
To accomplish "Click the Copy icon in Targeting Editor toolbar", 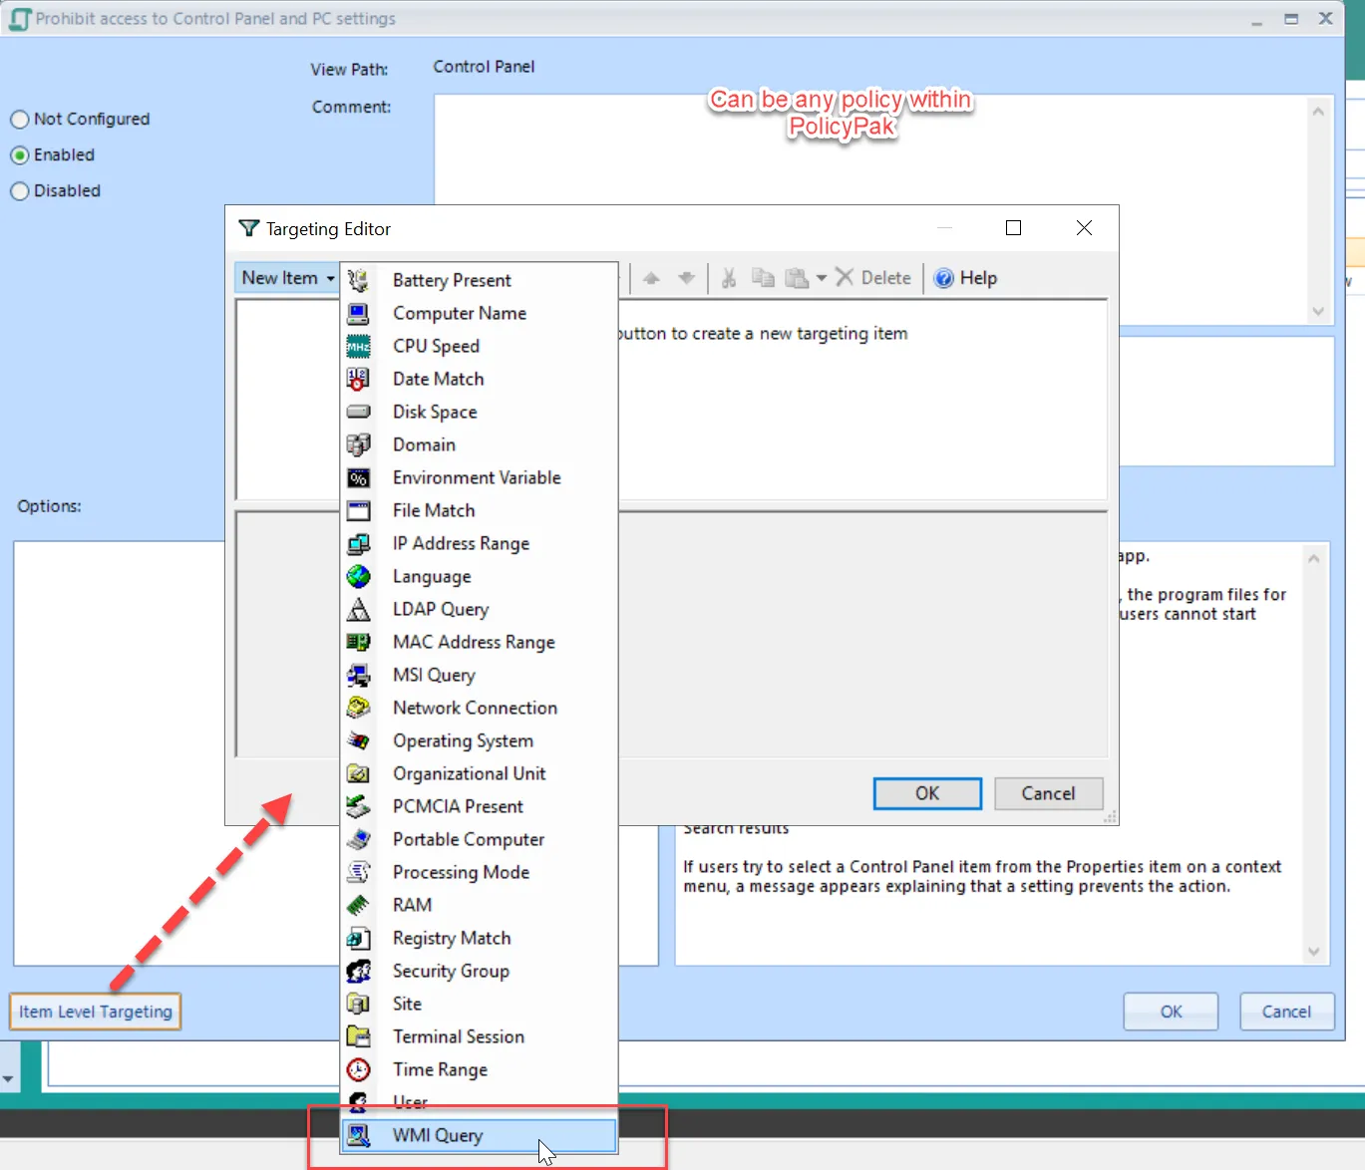I will coord(763,278).
